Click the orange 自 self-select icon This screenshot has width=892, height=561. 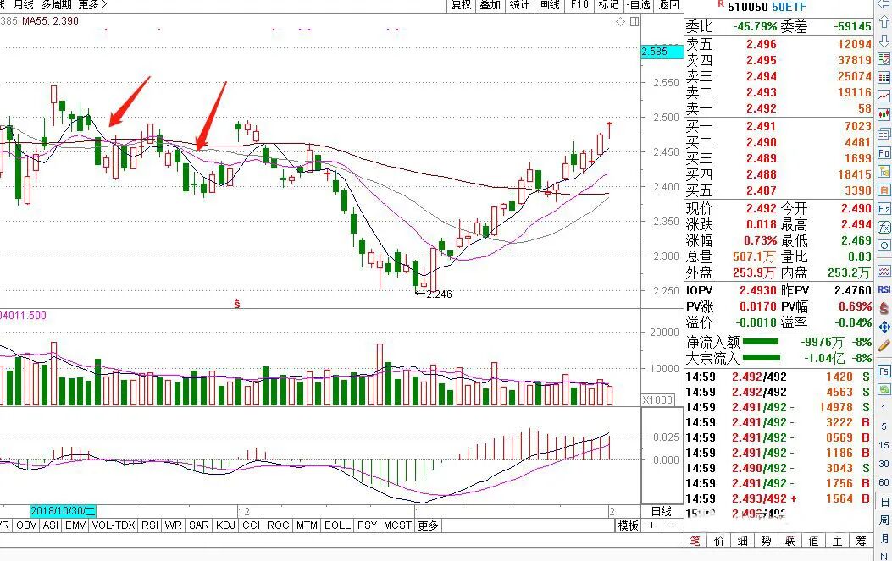pos(884,190)
